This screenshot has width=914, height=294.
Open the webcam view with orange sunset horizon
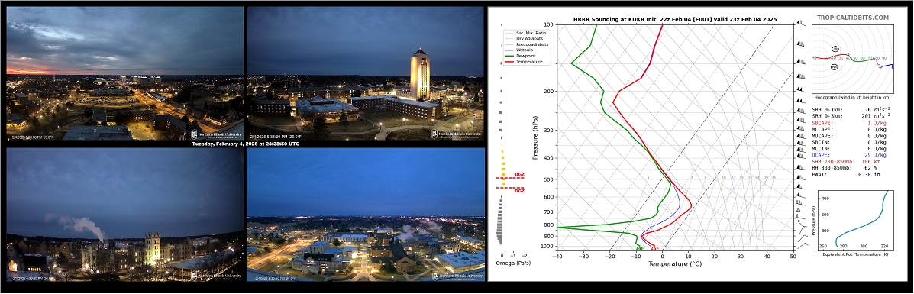pyautogui.click(x=124, y=73)
